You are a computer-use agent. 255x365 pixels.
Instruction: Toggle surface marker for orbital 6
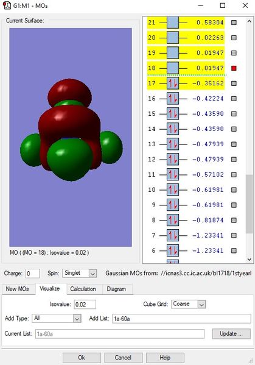tap(234, 250)
